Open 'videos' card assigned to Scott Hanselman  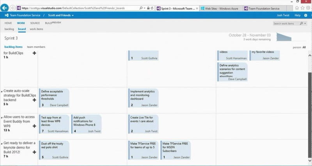tap(232, 55)
